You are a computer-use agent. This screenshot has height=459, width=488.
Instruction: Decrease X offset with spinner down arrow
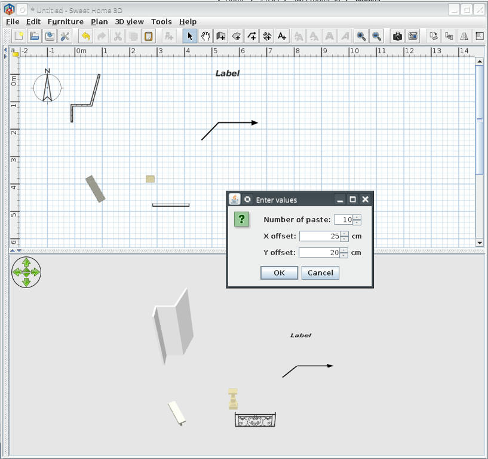pyautogui.click(x=344, y=238)
